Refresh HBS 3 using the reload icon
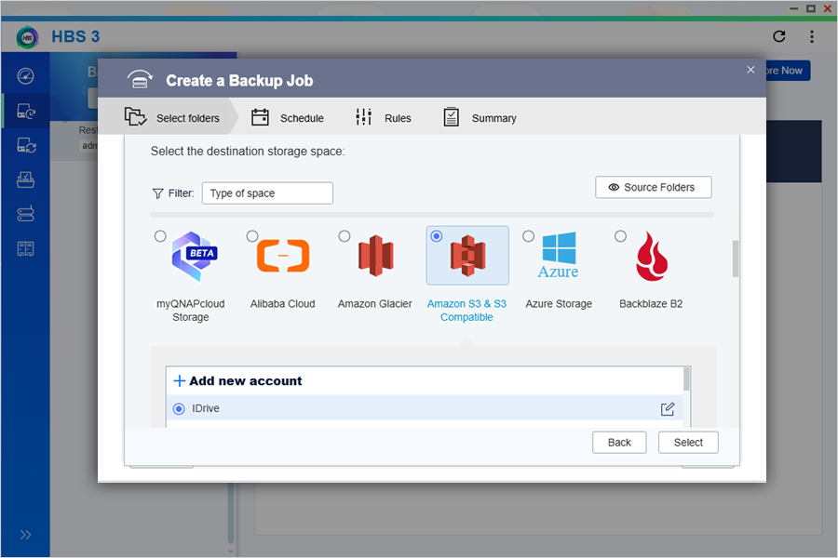 779,36
